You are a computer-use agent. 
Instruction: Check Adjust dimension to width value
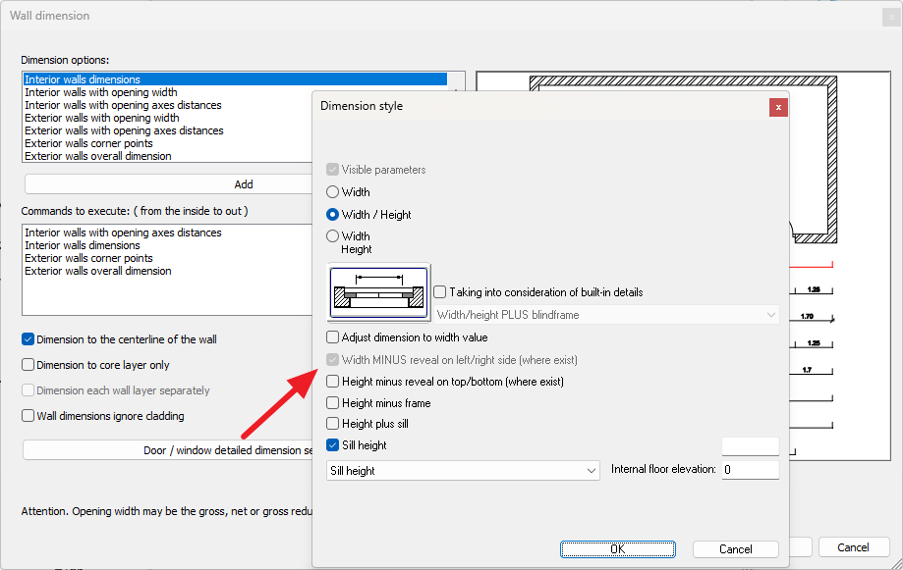[333, 337]
